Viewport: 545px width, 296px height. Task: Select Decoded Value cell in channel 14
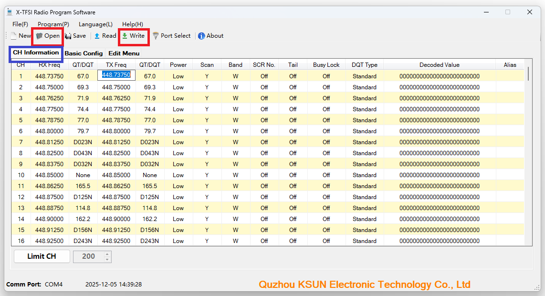pyautogui.click(x=440, y=219)
